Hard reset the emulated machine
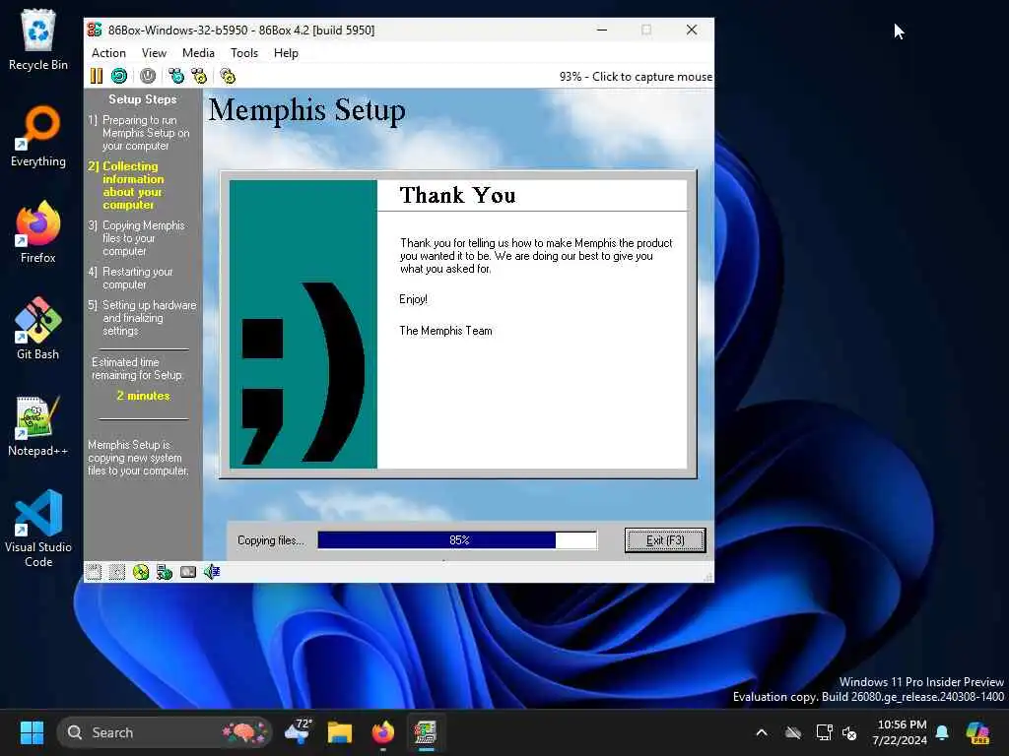Viewport: 1009px width, 756px height. (119, 76)
